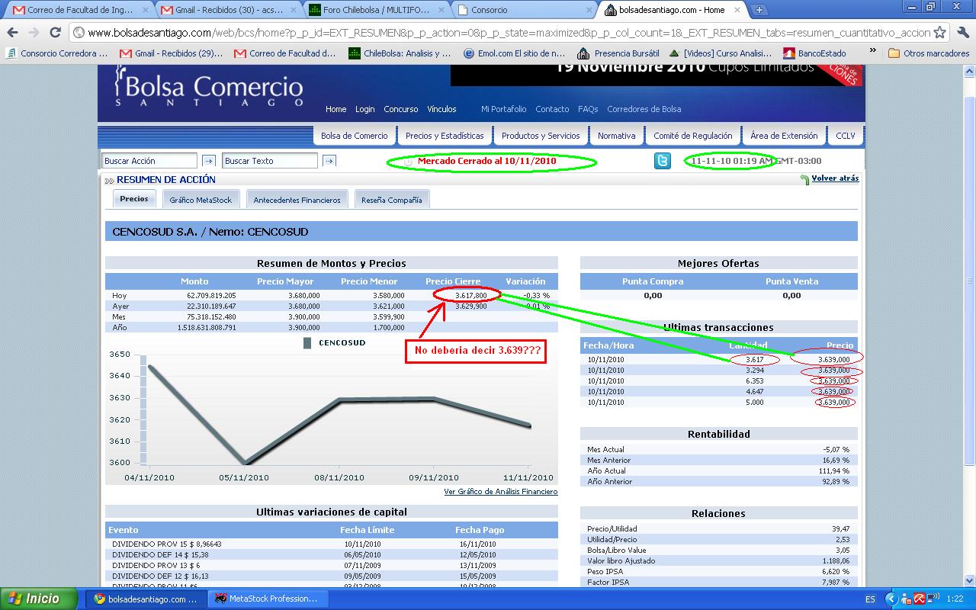
Task: Open Emol.com bookmark
Action: (514, 53)
